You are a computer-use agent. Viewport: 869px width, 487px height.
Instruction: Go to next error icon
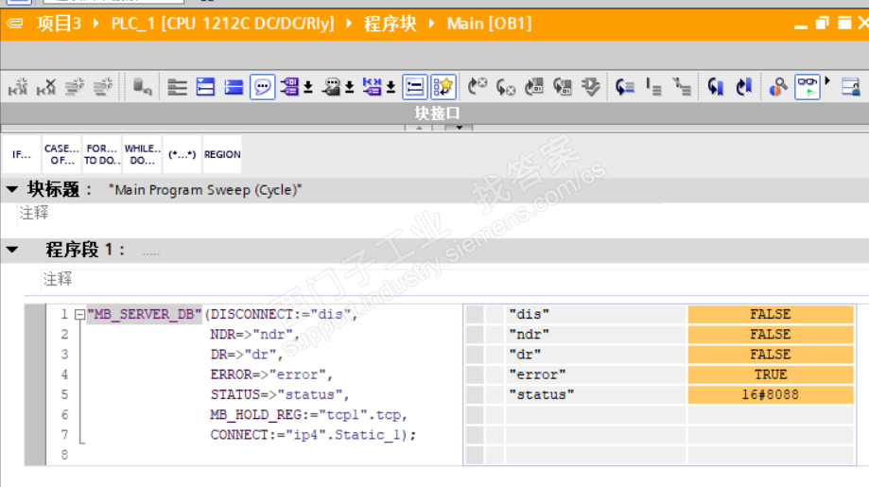coord(478,87)
